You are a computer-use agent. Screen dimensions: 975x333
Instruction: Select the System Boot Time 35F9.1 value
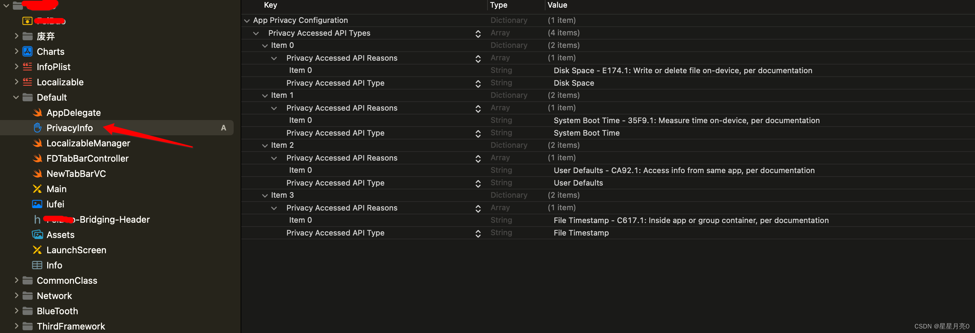tap(686, 120)
